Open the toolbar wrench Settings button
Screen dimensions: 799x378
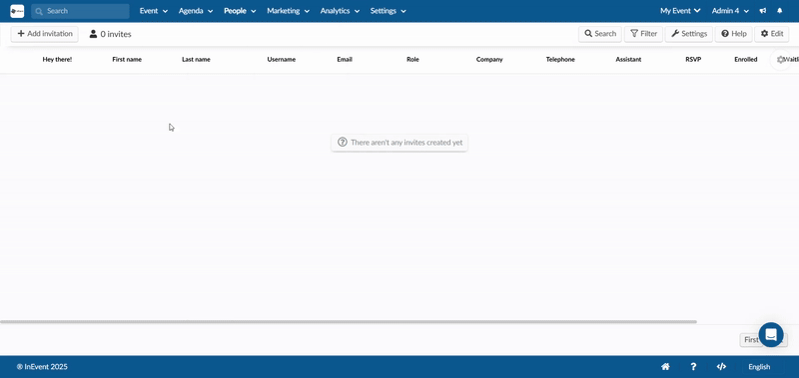pyautogui.click(x=689, y=34)
